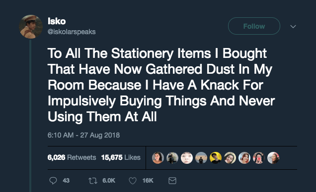Open the last liker avatar in the row
The image size is (316, 192).
(273, 158)
